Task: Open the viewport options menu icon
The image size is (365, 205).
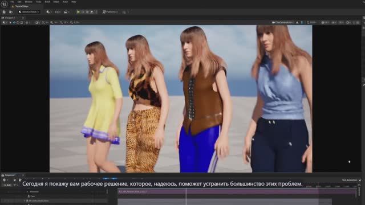Action: coord(4,23)
